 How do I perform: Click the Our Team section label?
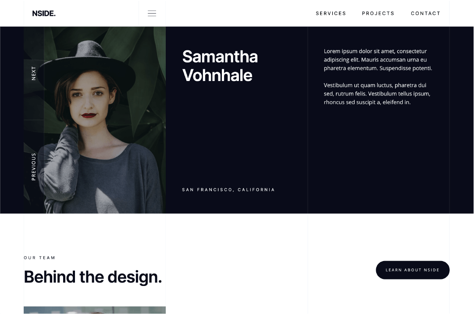pyautogui.click(x=39, y=258)
